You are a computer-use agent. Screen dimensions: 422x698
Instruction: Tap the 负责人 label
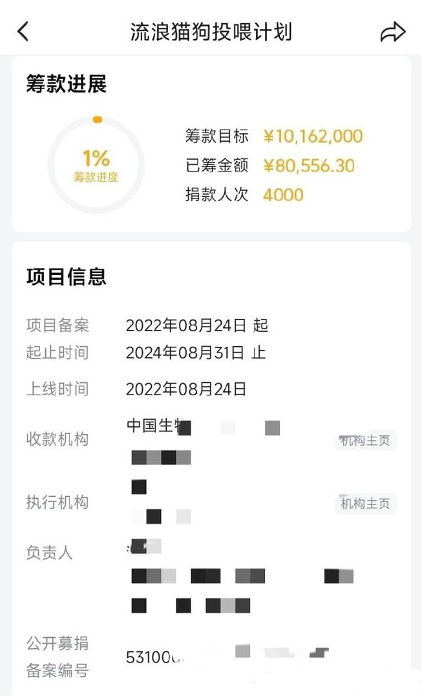(49, 552)
